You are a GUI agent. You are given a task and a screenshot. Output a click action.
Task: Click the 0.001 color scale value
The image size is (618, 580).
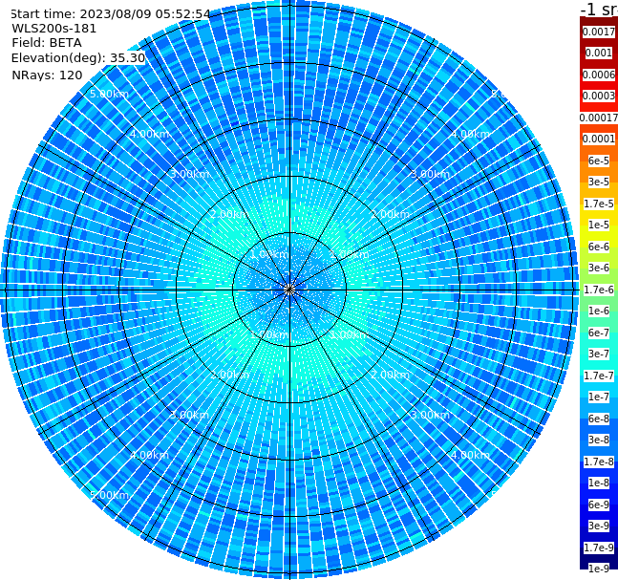(x=599, y=53)
